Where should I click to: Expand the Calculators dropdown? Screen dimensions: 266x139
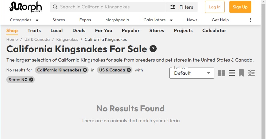pos(158,20)
